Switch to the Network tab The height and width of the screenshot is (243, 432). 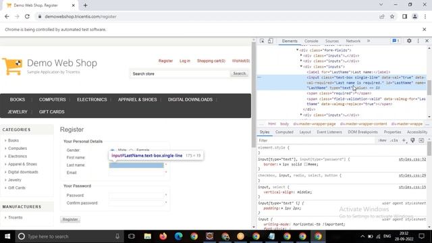click(x=353, y=40)
